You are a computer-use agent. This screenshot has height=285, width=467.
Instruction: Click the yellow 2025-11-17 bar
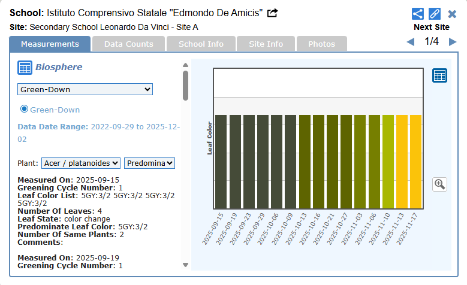click(x=415, y=162)
